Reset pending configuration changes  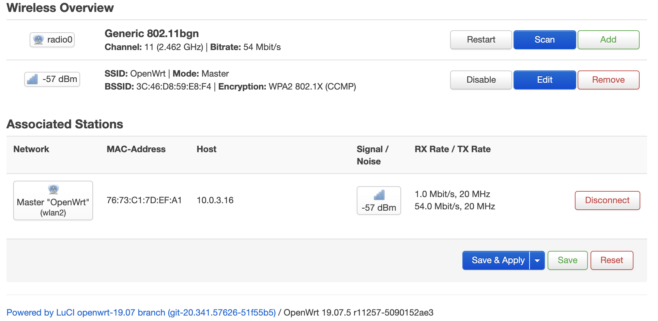(611, 260)
